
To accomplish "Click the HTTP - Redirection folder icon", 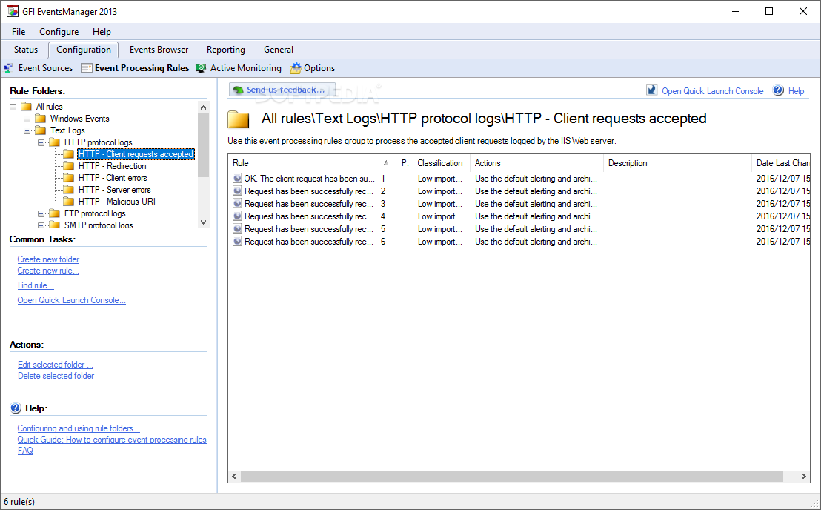I will click(69, 166).
